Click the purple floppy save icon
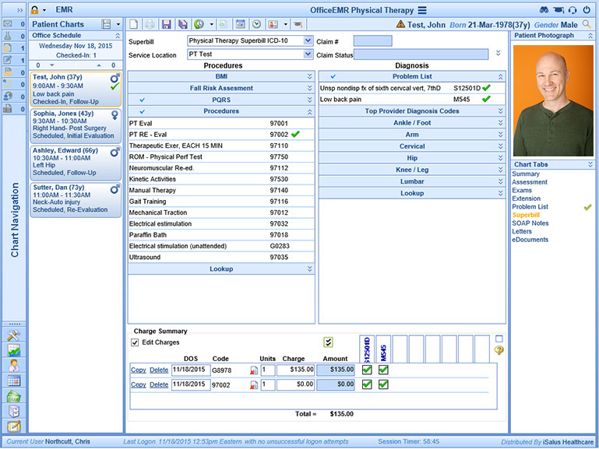Image resolution: width=599 pixels, height=449 pixels. coord(166,24)
